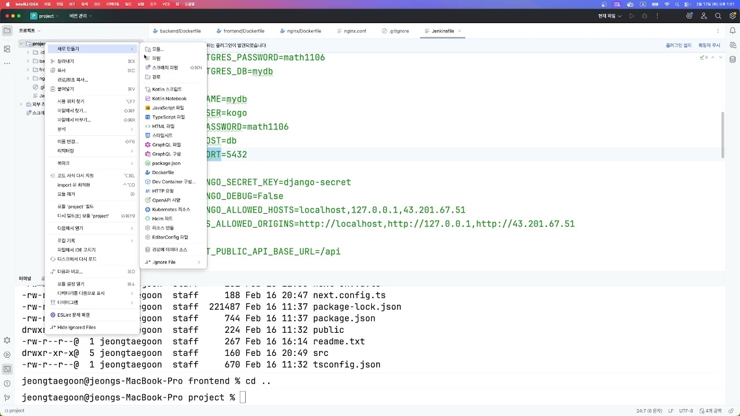Expand the 북마크 submenu
The height and width of the screenshot is (416, 740).
pyautogui.click(x=92, y=164)
